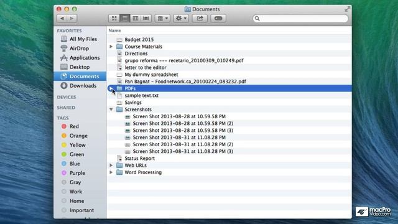Select Screen Shot 2013-08-31 at 11.08.28 PM
The image size is (398, 224).
coord(179,138)
